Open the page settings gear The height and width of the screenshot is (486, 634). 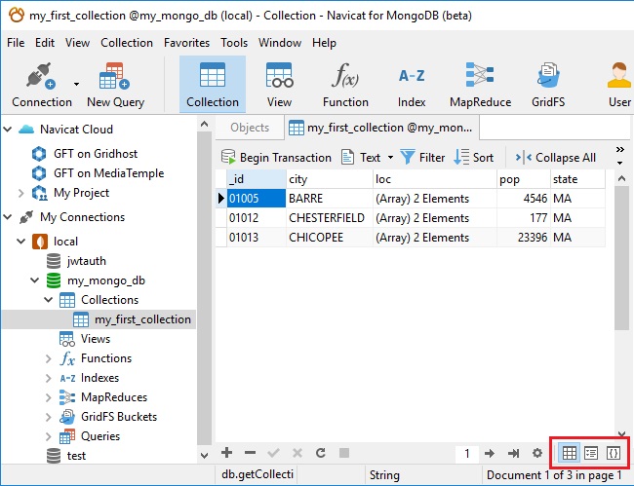[537, 453]
